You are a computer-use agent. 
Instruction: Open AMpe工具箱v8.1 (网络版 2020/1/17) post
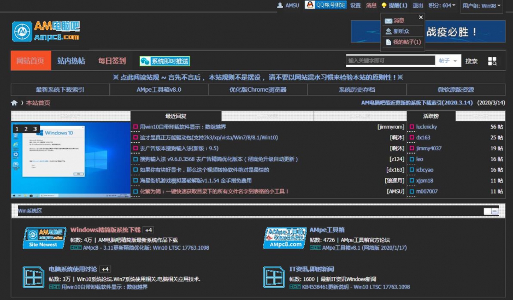click(364, 248)
